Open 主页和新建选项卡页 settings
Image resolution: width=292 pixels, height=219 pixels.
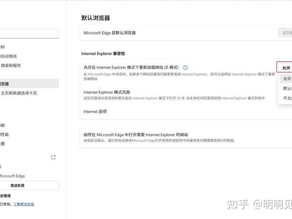19,93
